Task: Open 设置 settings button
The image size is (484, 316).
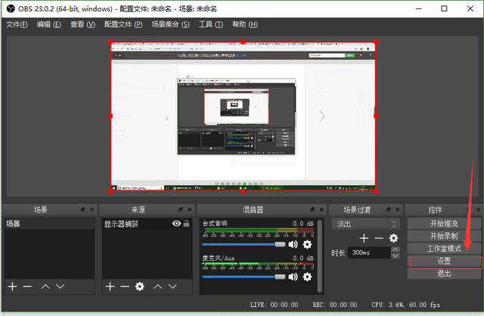Action: (x=443, y=261)
